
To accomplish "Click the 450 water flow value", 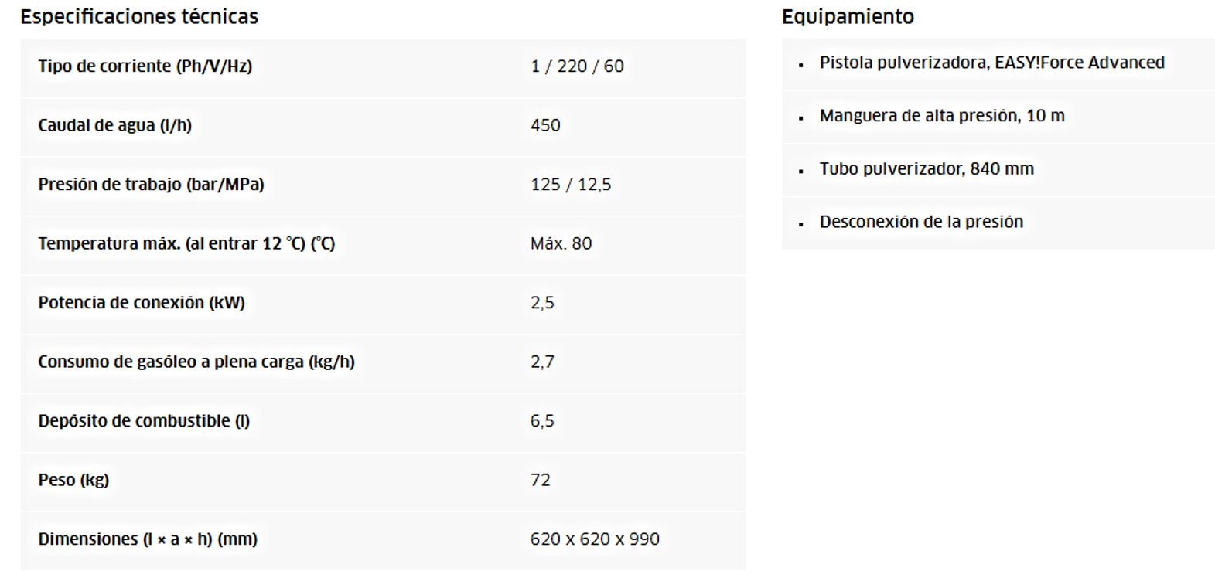I will coord(545,125).
